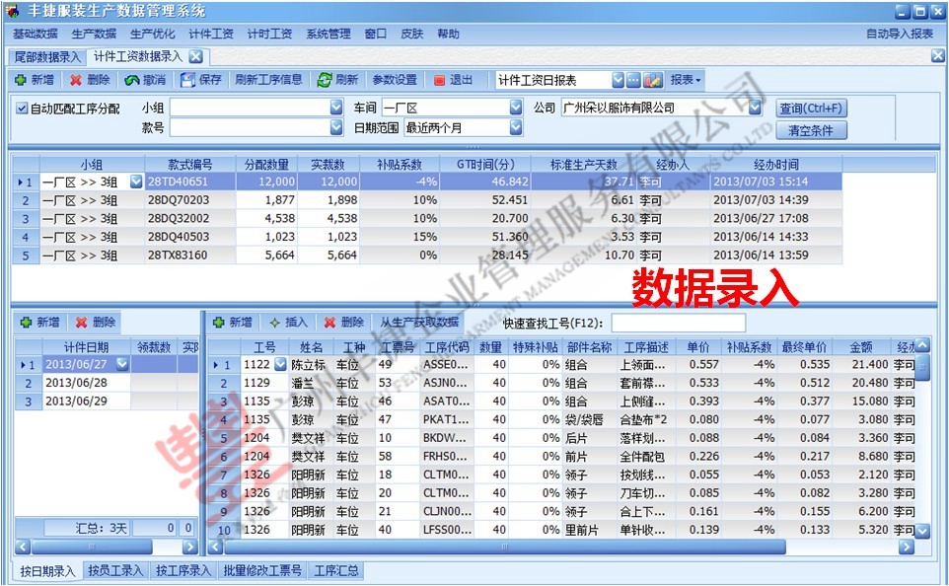Image resolution: width=949 pixels, height=586 pixels.
Task: Expand the 日期范围 最近两个月 dropdown
Action: (x=516, y=127)
